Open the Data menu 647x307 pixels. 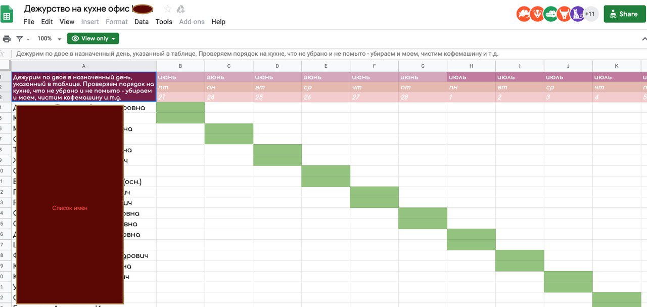142,22
